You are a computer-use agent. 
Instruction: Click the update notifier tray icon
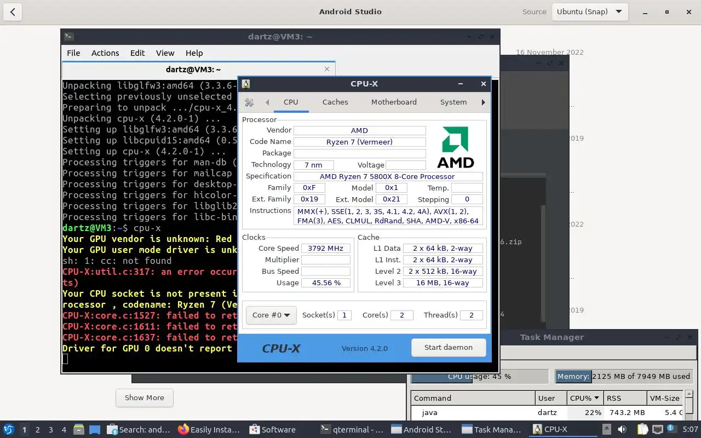(671, 430)
